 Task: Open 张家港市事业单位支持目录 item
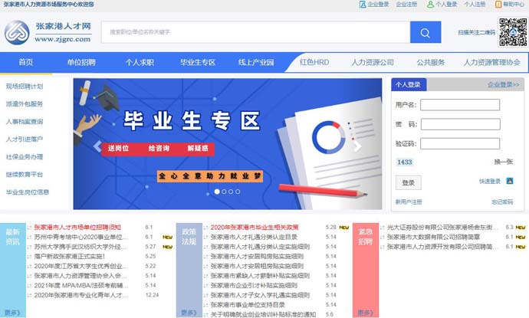point(248,305)
